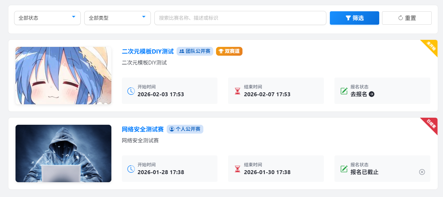Click the hourglass icon for 2026-01-30 end time
This screenshot has height=197, width=443.
coord(237,169)
